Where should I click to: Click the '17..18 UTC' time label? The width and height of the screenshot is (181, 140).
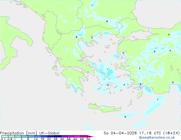150,133
